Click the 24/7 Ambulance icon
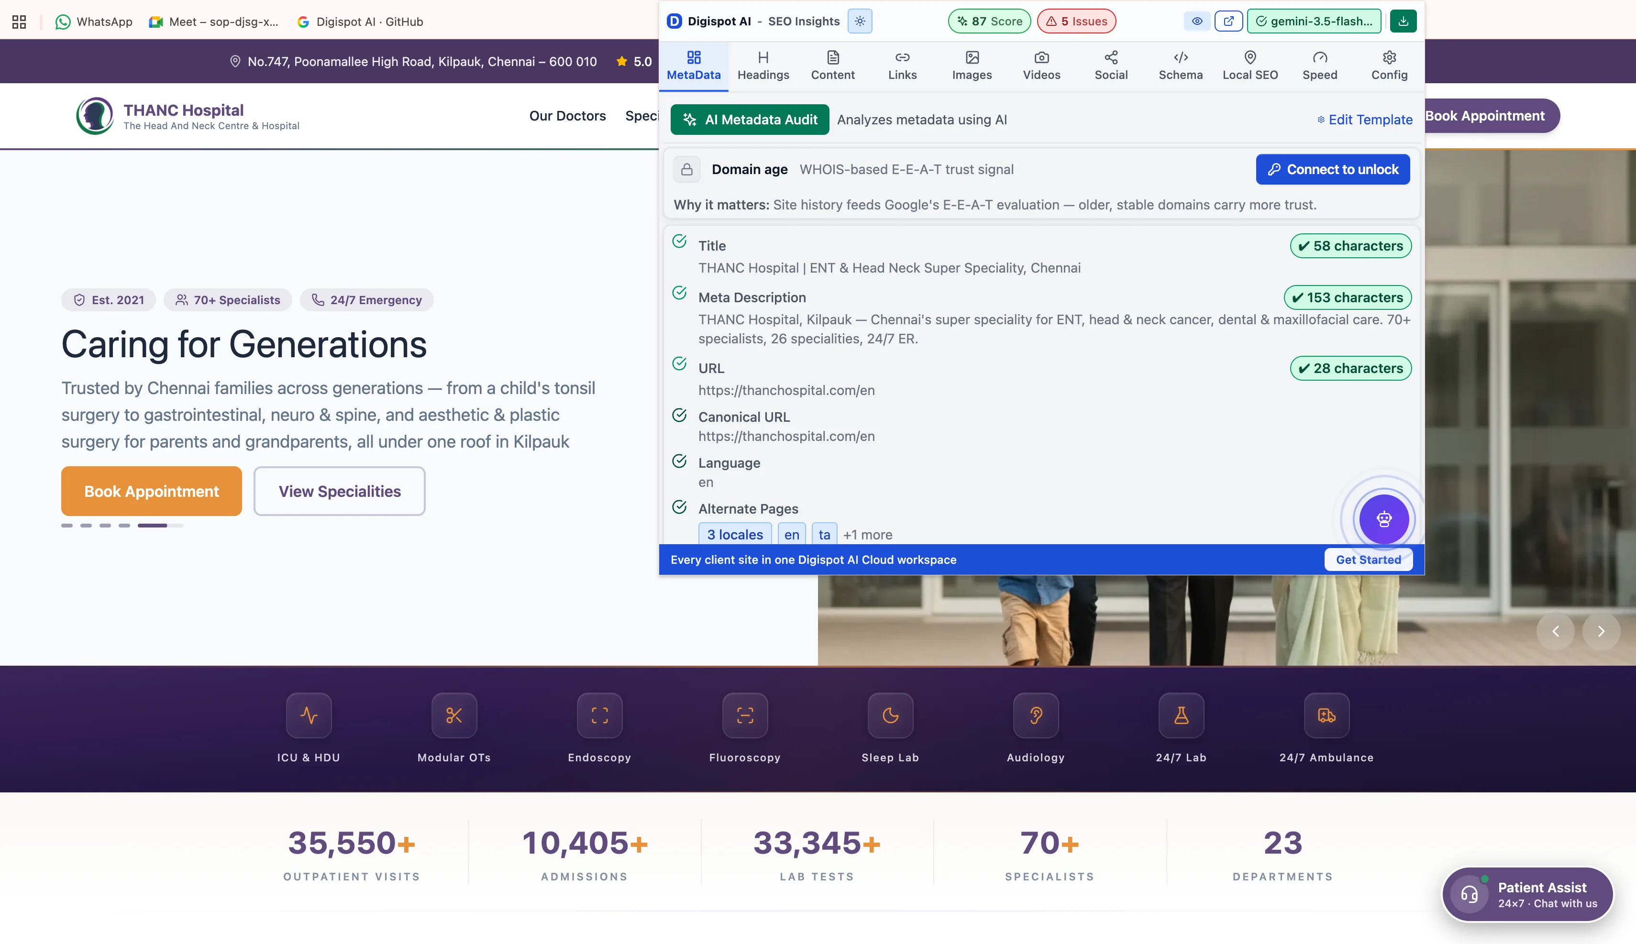Image resolution: width=1636 pixels, height=944 pixels. pyautogui.click(x=1326, y=716)
